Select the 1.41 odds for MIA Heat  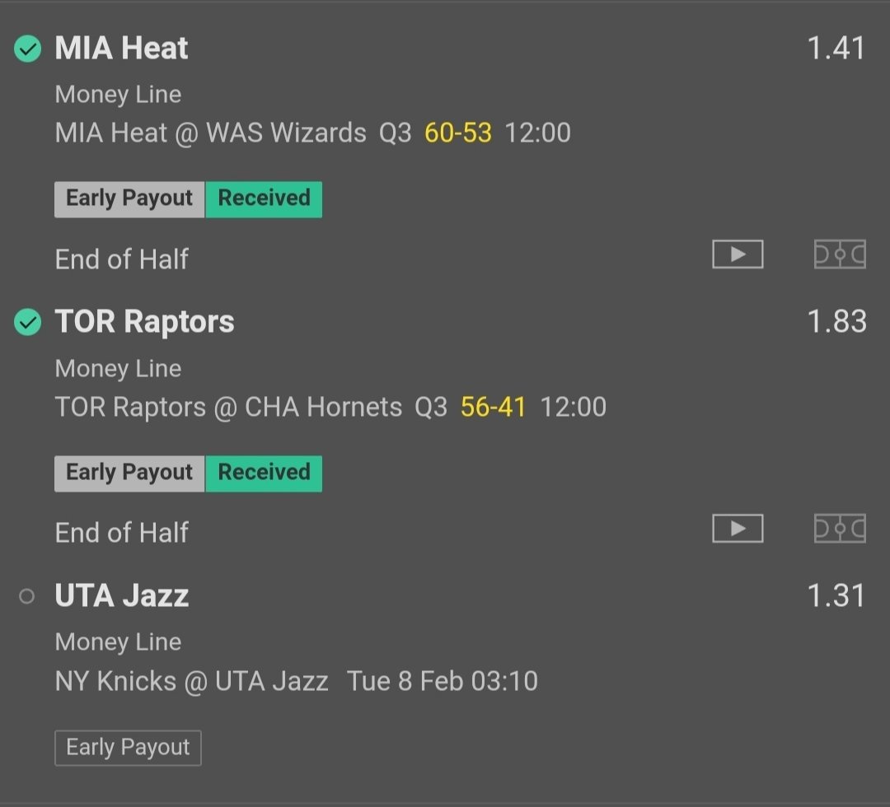[836, 49]
